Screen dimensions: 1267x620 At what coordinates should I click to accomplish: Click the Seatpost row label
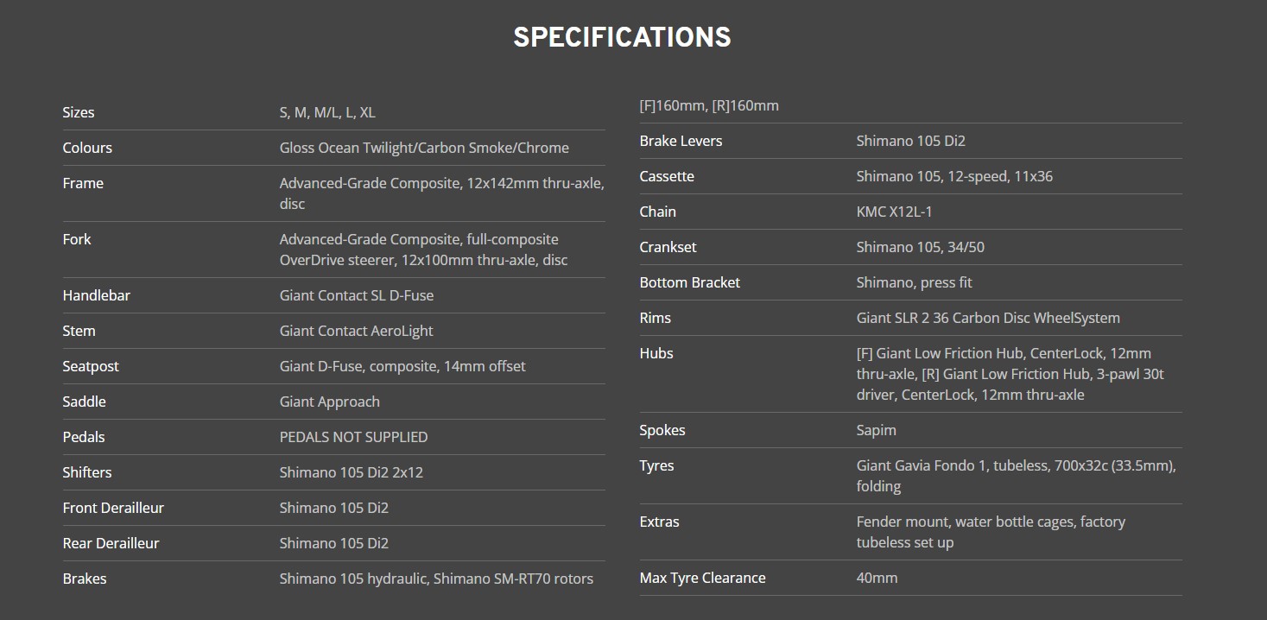[x=91, y=366]
